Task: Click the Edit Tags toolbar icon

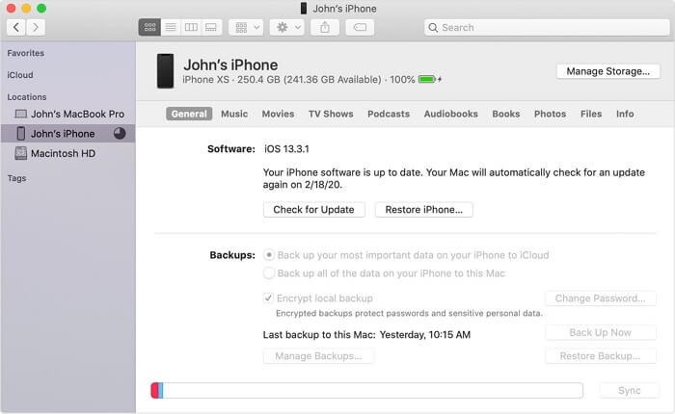Action: coord(360,28)
